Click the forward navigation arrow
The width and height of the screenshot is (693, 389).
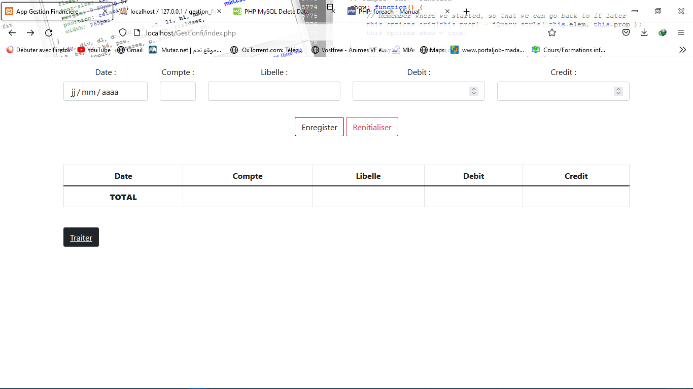(30, 32)
